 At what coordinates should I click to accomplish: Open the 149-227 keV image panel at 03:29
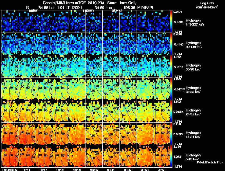click(77, 22)
